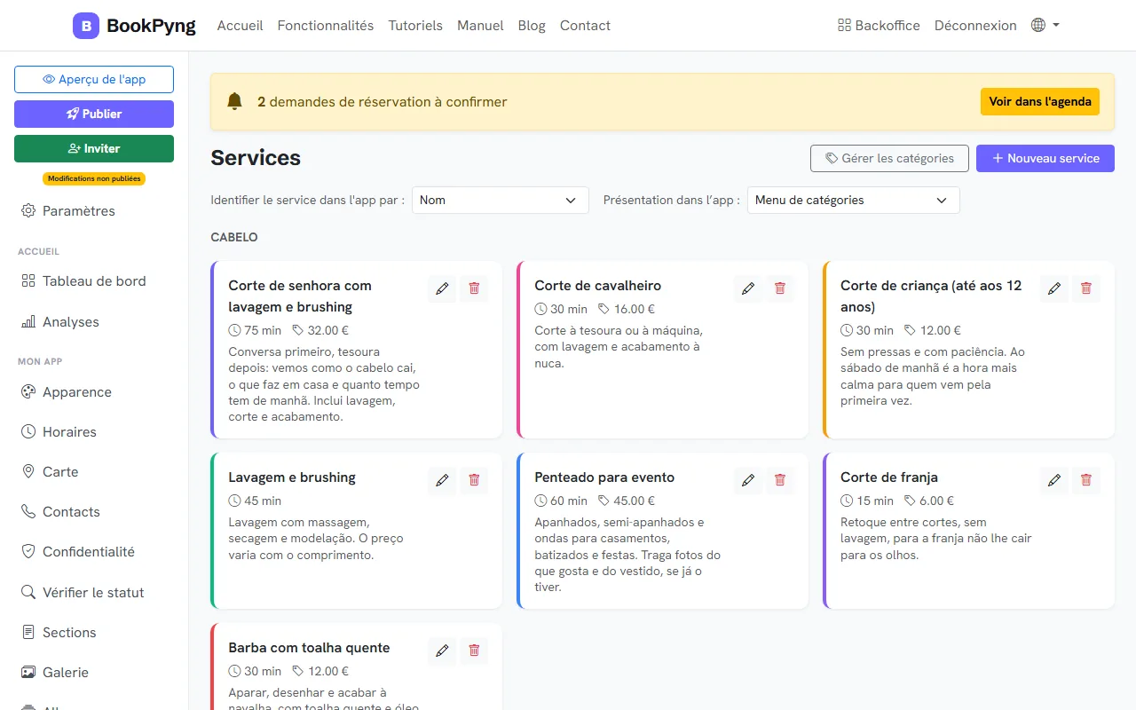Image resolution: width=1136 pixels, height=710 pixels.
Task: Click the notification bell icon
Action: [x=234, y=102]
